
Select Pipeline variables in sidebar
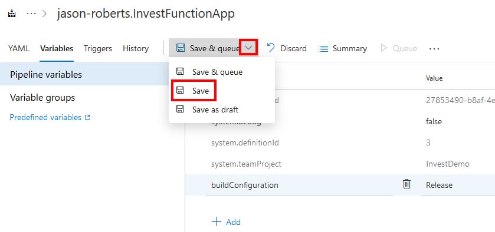84,74
